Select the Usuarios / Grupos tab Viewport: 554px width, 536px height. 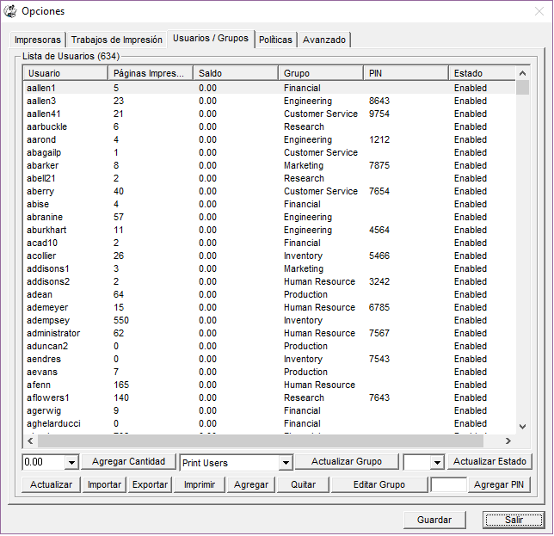tap(211, 38)
